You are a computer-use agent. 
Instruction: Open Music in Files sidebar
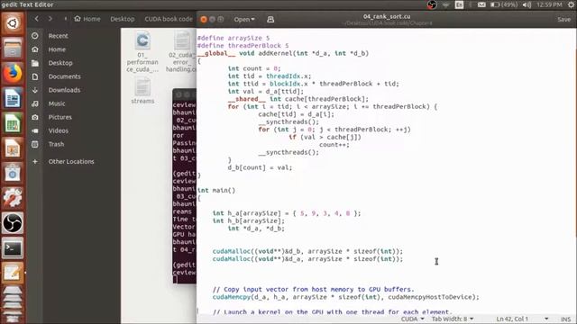[56, 103]
